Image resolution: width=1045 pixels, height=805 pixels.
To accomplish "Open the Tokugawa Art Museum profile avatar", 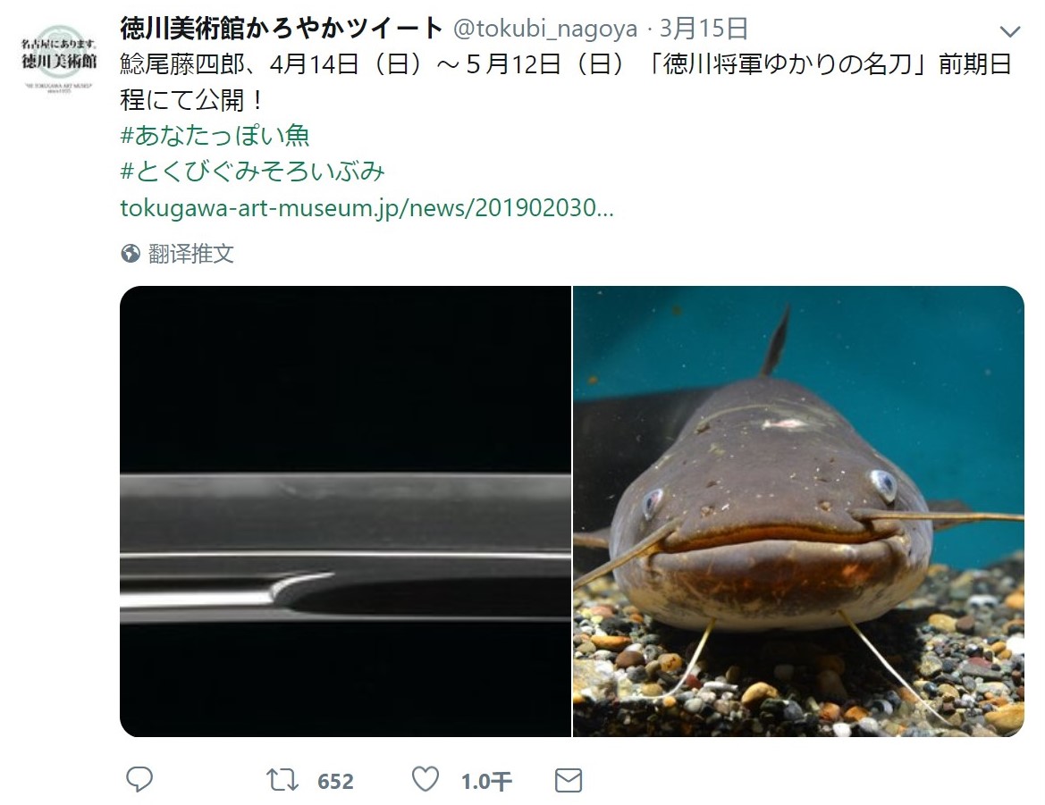I will click(59, 59).
